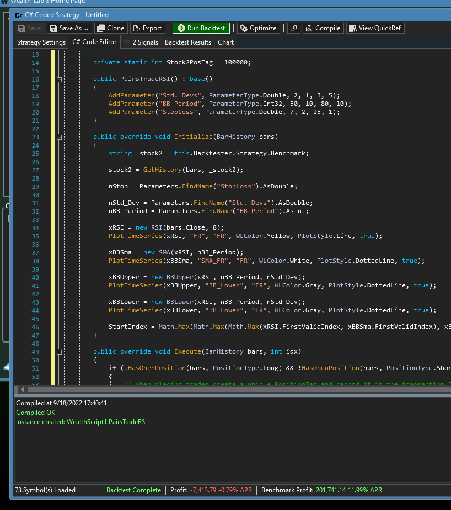
Task: Open the 2 Signals tab
Action: click(x=141, y=42)
